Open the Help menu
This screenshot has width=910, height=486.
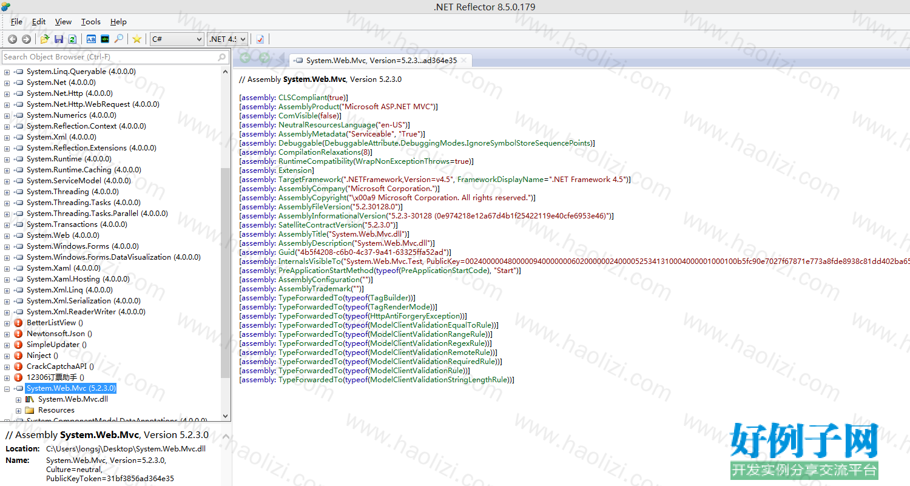118,22
